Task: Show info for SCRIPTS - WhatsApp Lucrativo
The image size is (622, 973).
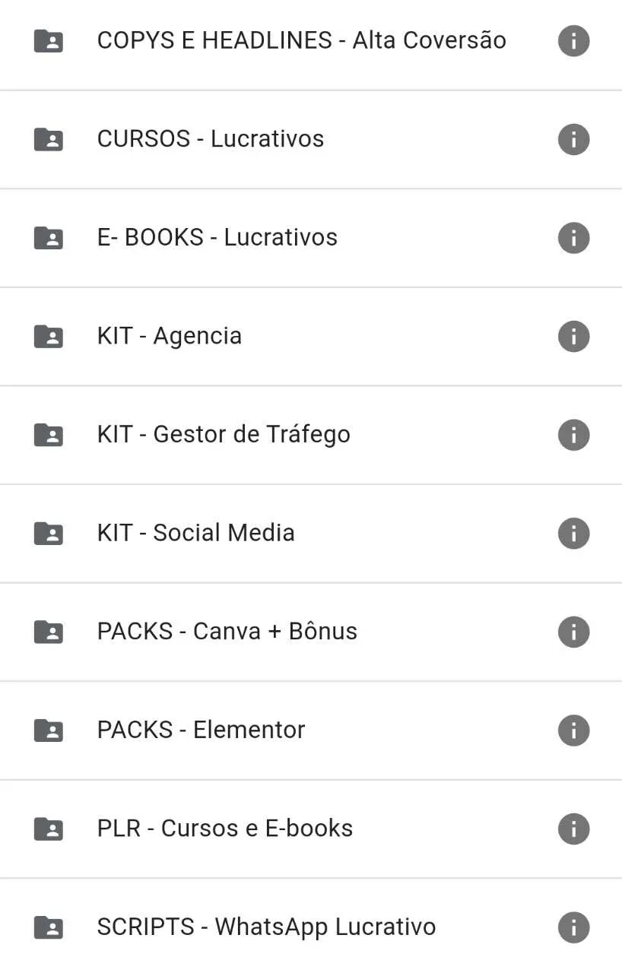Action: pyautogui.click(x=573, y=927)
